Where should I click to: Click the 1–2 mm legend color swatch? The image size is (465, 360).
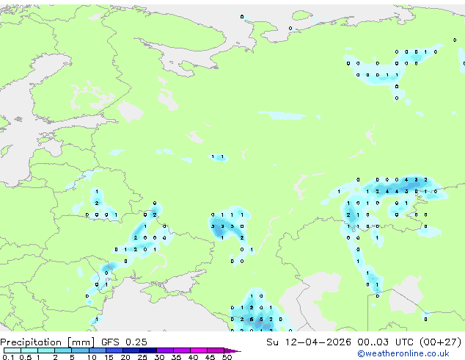(46, 350)
